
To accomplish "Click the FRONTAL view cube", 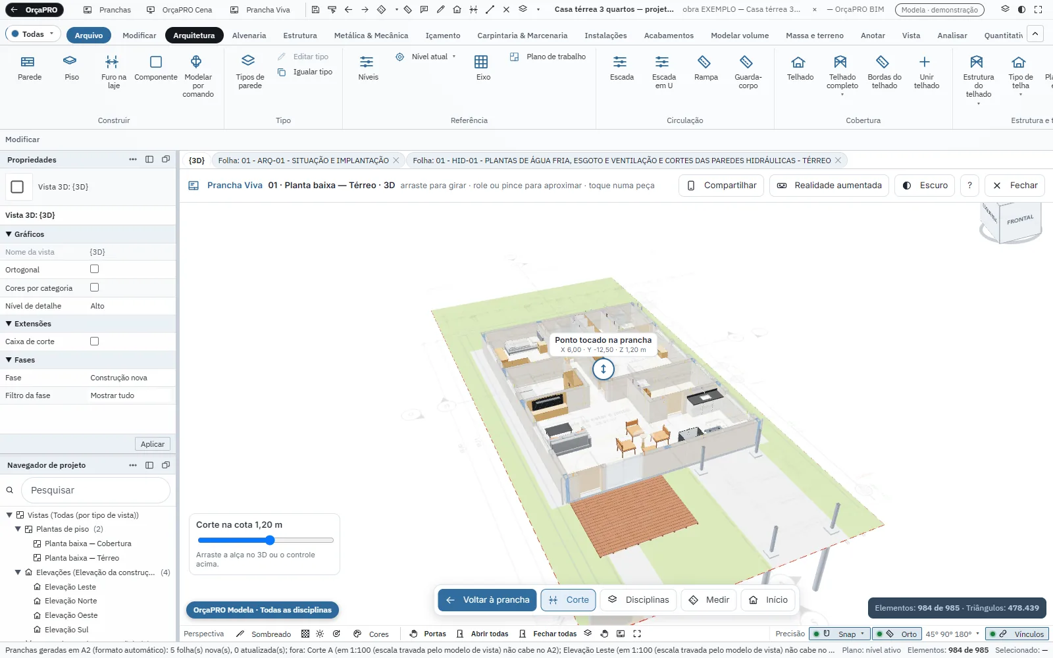I will point(1019,220).
